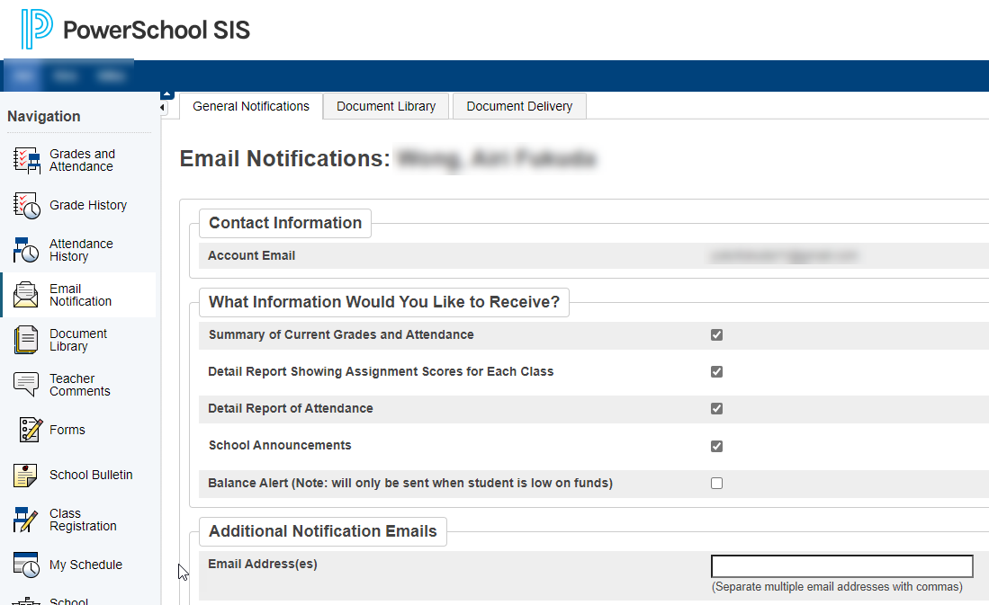Toggle Detail Report of Attendance checkbox
989x605 pixels.
point(716,408)
